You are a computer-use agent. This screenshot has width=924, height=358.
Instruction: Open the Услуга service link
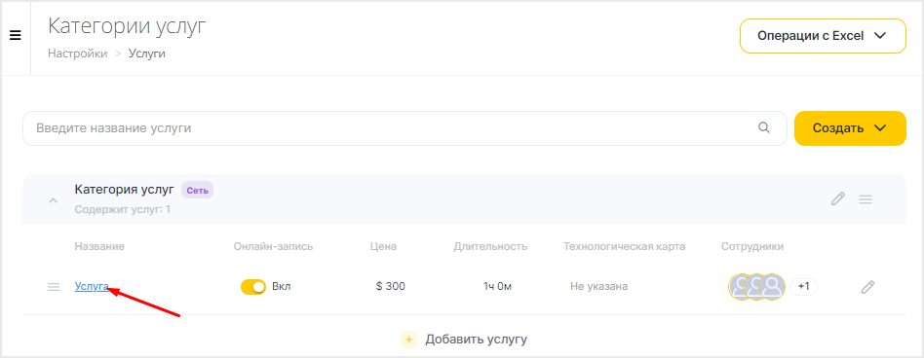(92, 286)
